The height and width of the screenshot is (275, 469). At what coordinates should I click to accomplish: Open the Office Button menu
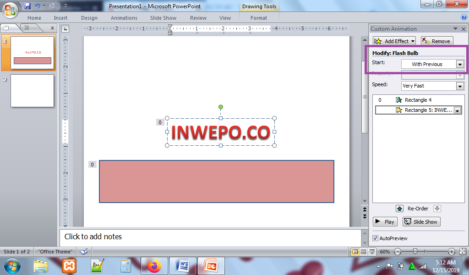(10, 11)
